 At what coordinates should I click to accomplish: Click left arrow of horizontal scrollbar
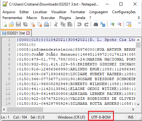(4, 110)
